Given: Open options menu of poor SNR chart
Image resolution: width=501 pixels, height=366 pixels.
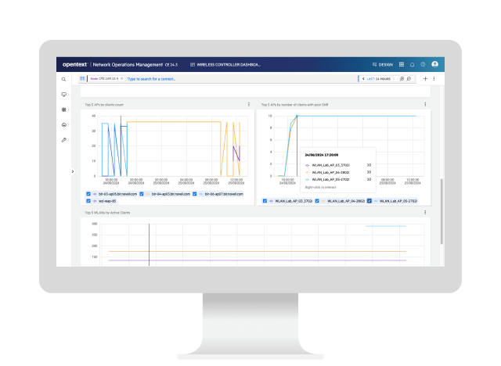Looking at the screenshot, I should click(x=425, y=104).
